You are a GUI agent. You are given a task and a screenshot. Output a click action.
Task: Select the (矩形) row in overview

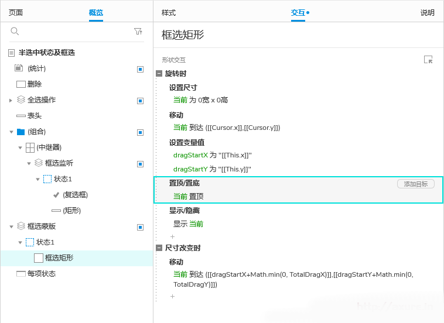pyautogui.click(x=77, y=211)
